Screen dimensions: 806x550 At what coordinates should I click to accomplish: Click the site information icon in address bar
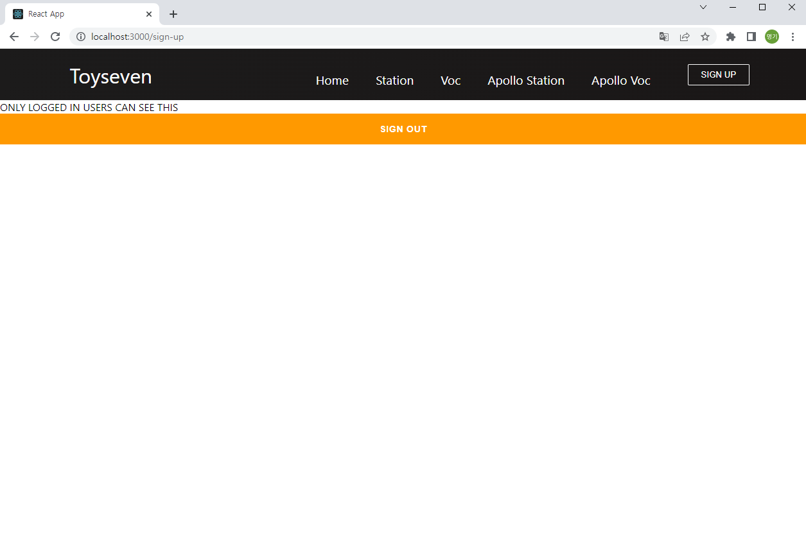(x=81, y=37)
